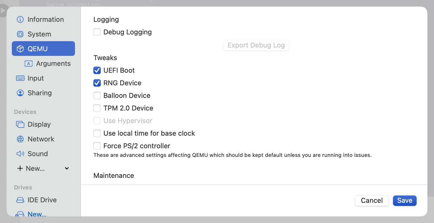434x223 pixels.
Task: Open the Arguments sub-page
Action: pos(43,63)
